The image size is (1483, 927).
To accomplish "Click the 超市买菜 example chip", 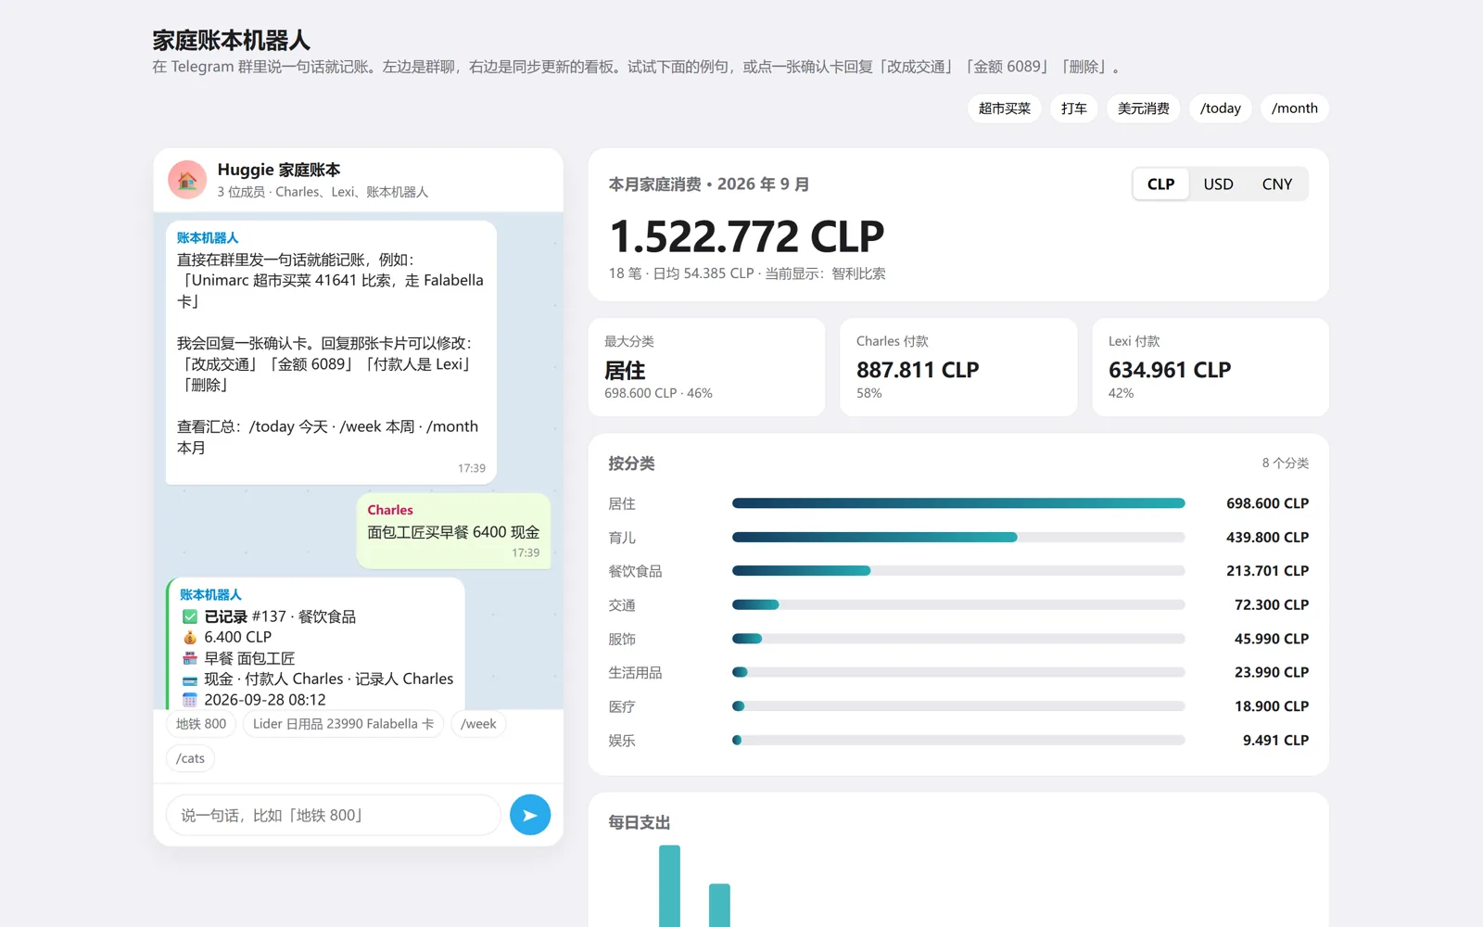I will (x=1005, y=108).
